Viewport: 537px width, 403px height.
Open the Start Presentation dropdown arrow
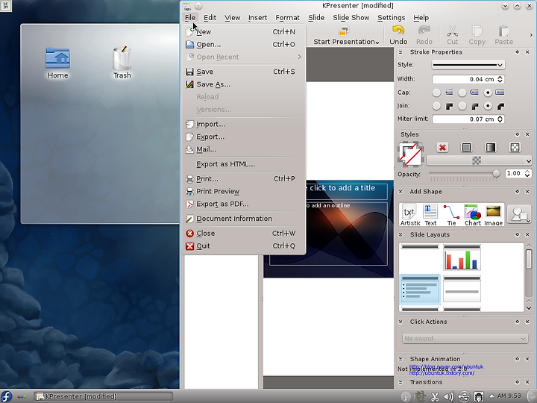click(377, 42)
